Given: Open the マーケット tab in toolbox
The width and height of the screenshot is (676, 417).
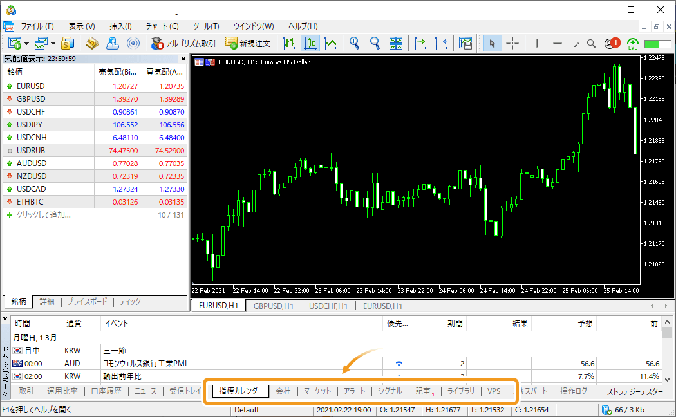Looking at the screenshot, I should [x=317, y=391].
